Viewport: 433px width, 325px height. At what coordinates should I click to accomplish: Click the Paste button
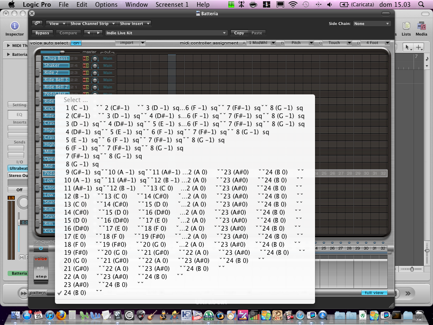tap(257, 33)
